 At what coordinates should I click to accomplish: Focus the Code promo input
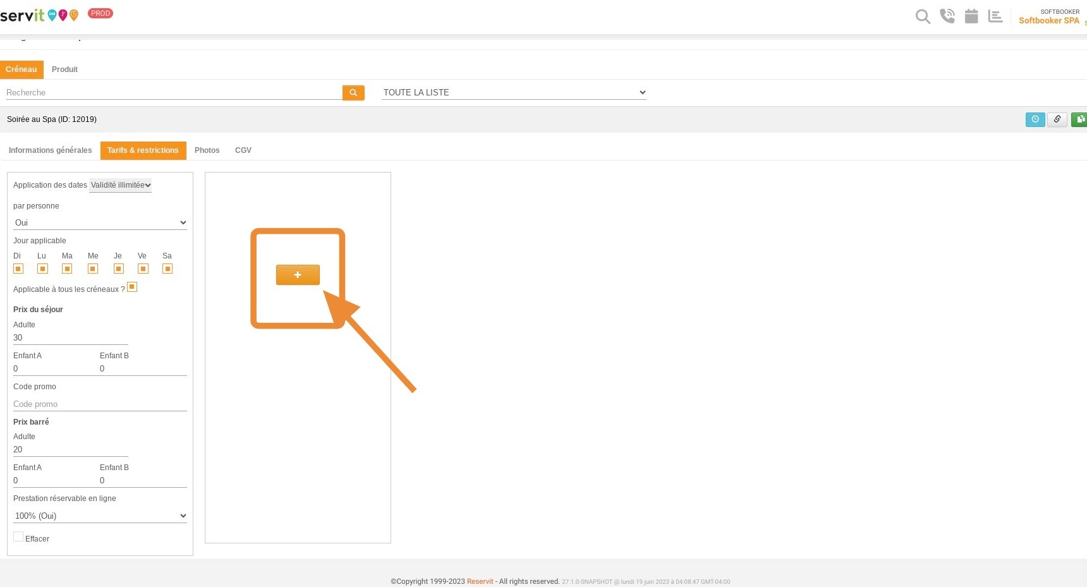coord(100,404)
